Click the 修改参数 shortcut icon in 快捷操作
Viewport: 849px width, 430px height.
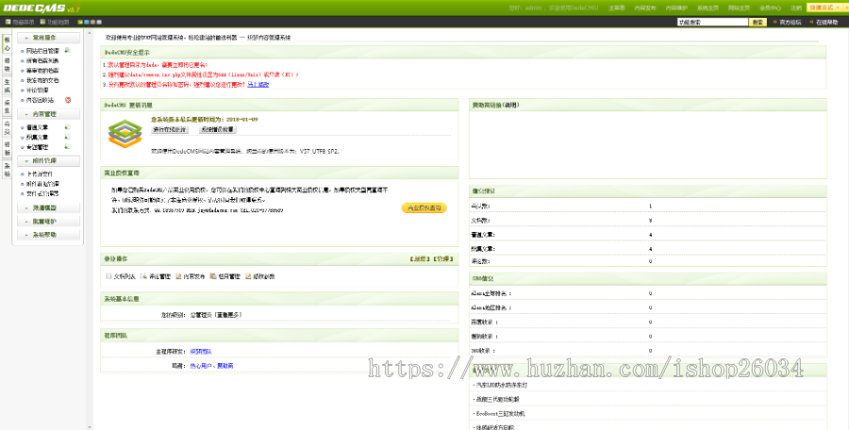pyautogui.click(x=248, y=276)
